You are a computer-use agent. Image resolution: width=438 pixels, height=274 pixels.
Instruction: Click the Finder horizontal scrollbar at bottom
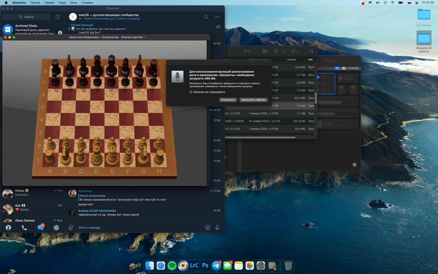[260, 137]
